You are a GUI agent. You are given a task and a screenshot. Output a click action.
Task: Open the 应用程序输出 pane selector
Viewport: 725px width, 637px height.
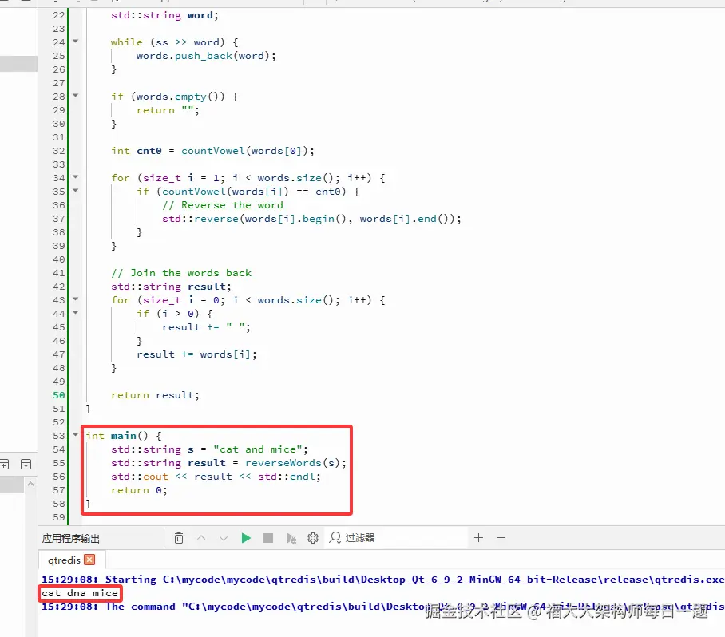pyautogui.click(x=71, y=539)
